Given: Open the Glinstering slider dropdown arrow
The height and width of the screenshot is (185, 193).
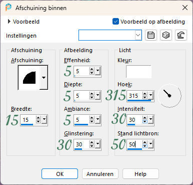Looking at the screenshot, I should [x=97, y=144].
